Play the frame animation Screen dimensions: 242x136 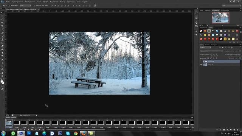pos(28,130)
